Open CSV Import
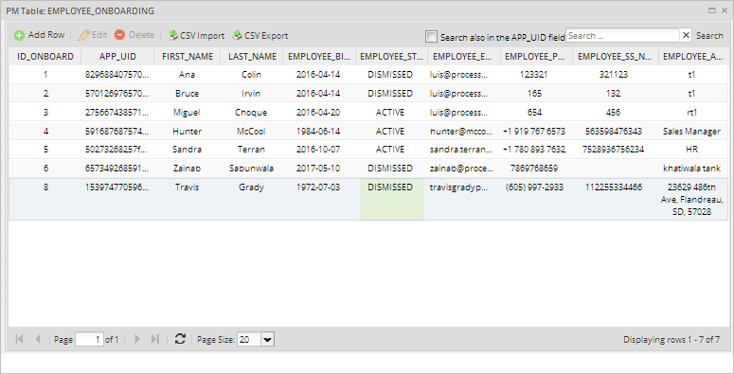 click(x=197, y=36)
